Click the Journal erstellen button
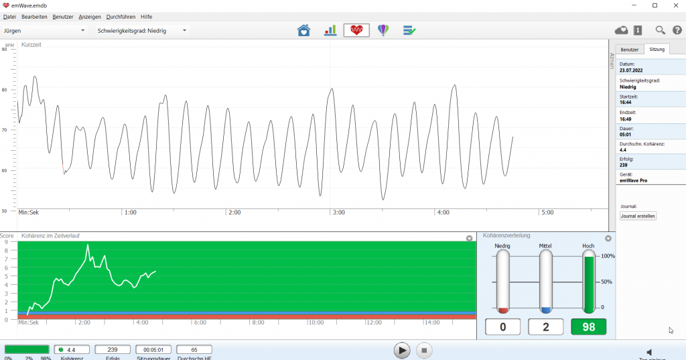This screenshot has height=360, width=686. (x=638, y=216)
